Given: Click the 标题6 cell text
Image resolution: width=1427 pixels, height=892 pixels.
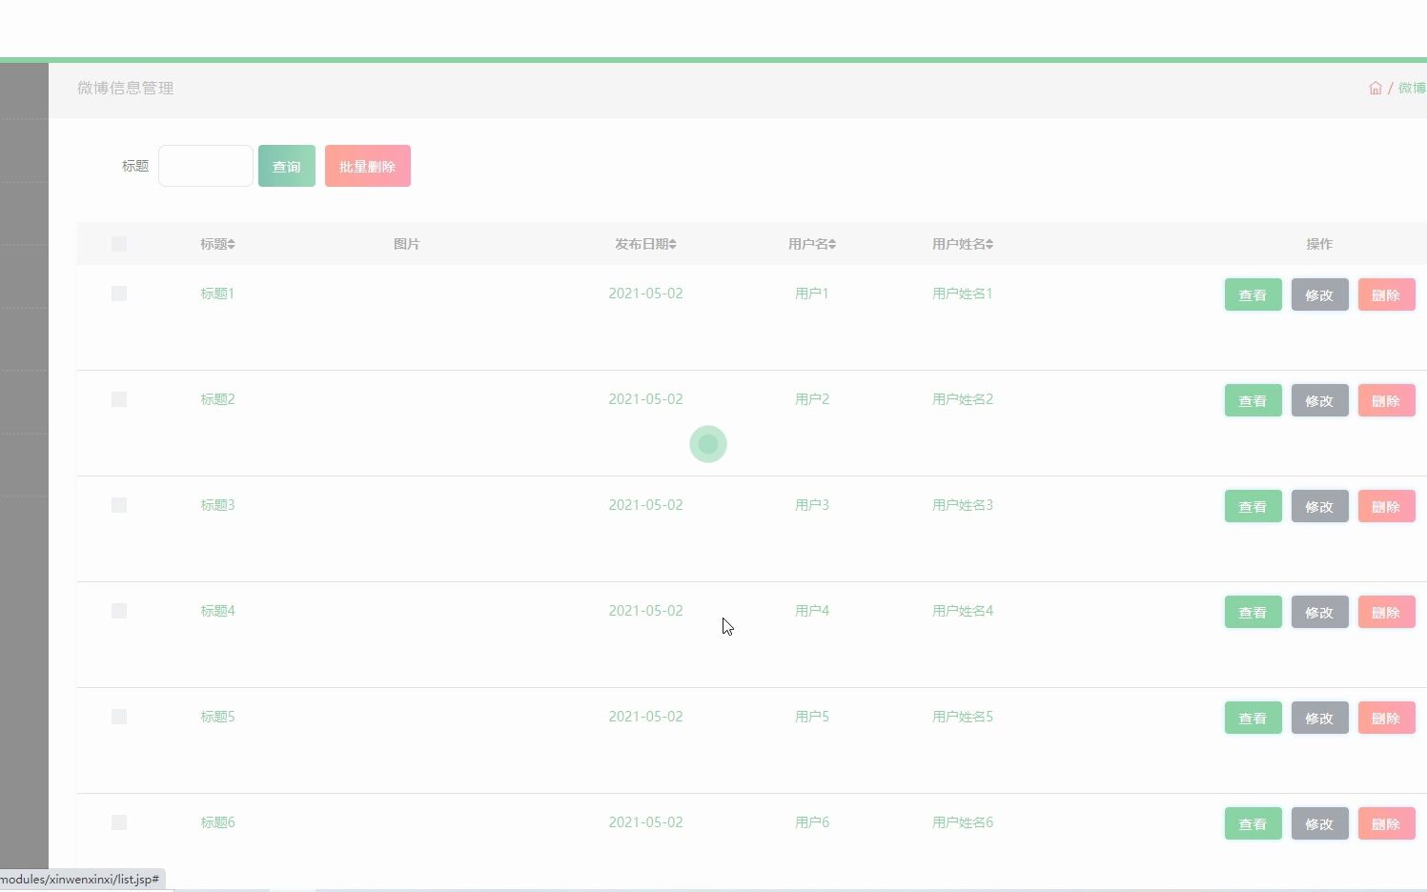Looking at the screenshot, I should [x=217, y=822].
